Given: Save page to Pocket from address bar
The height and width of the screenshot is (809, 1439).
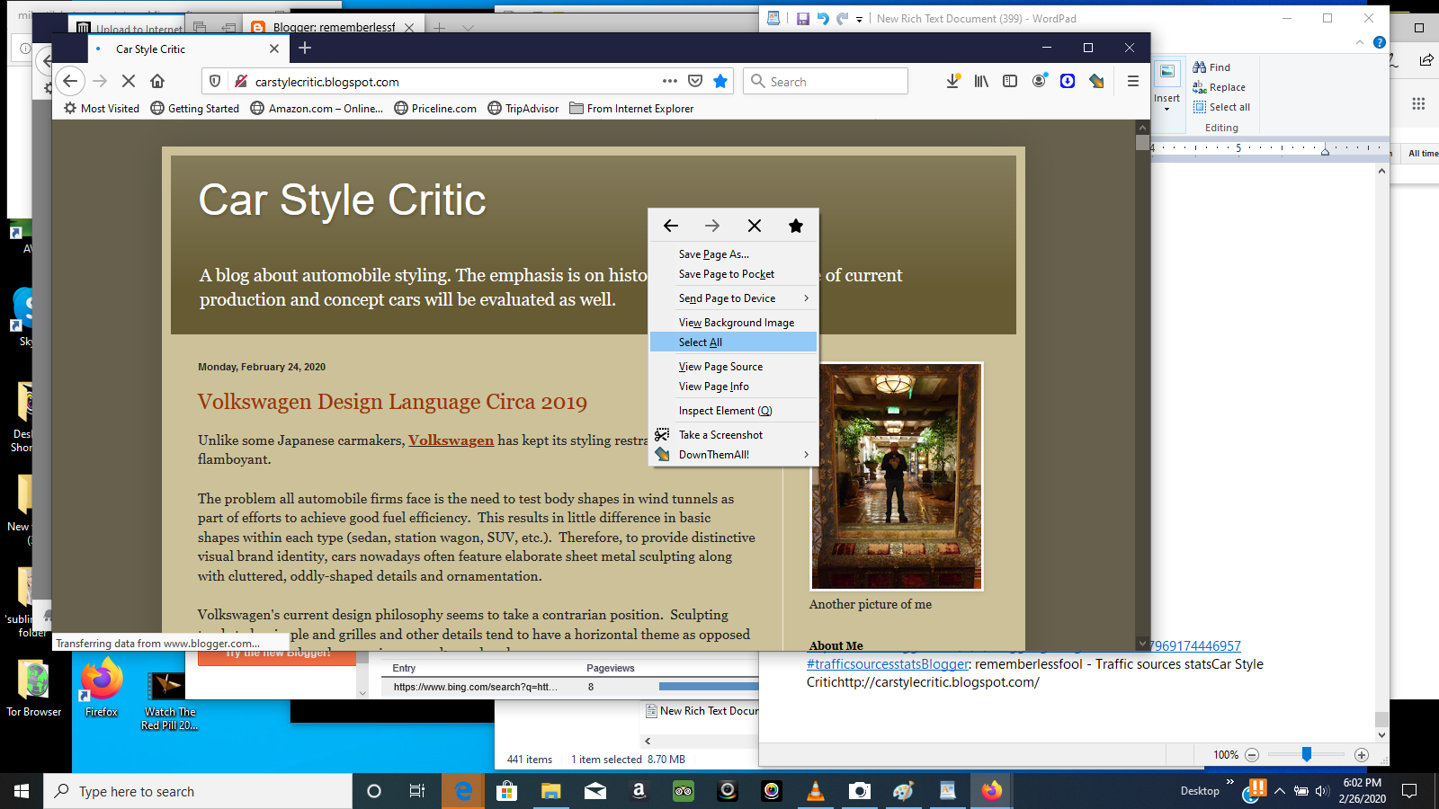Looking at the screenshot, I should point(695,81).
